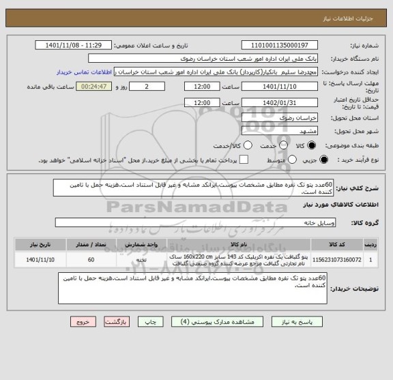Click the remaining time field 00:24:47
The height and width of the screenshot is (380, 393).
pyautogui.click(x=94, y=87)
